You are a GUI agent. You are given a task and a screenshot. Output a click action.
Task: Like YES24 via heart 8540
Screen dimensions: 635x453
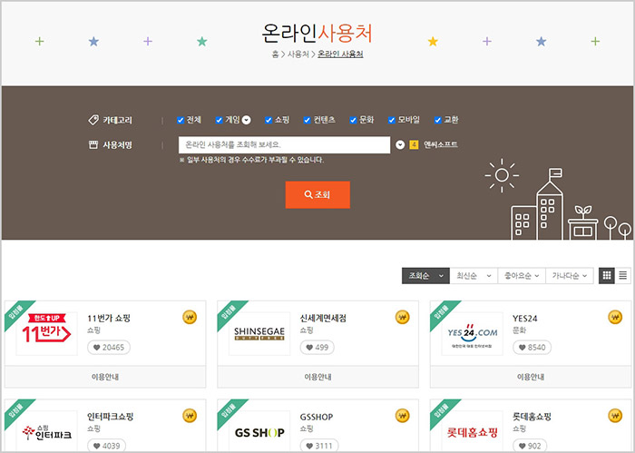click(532, 348)
